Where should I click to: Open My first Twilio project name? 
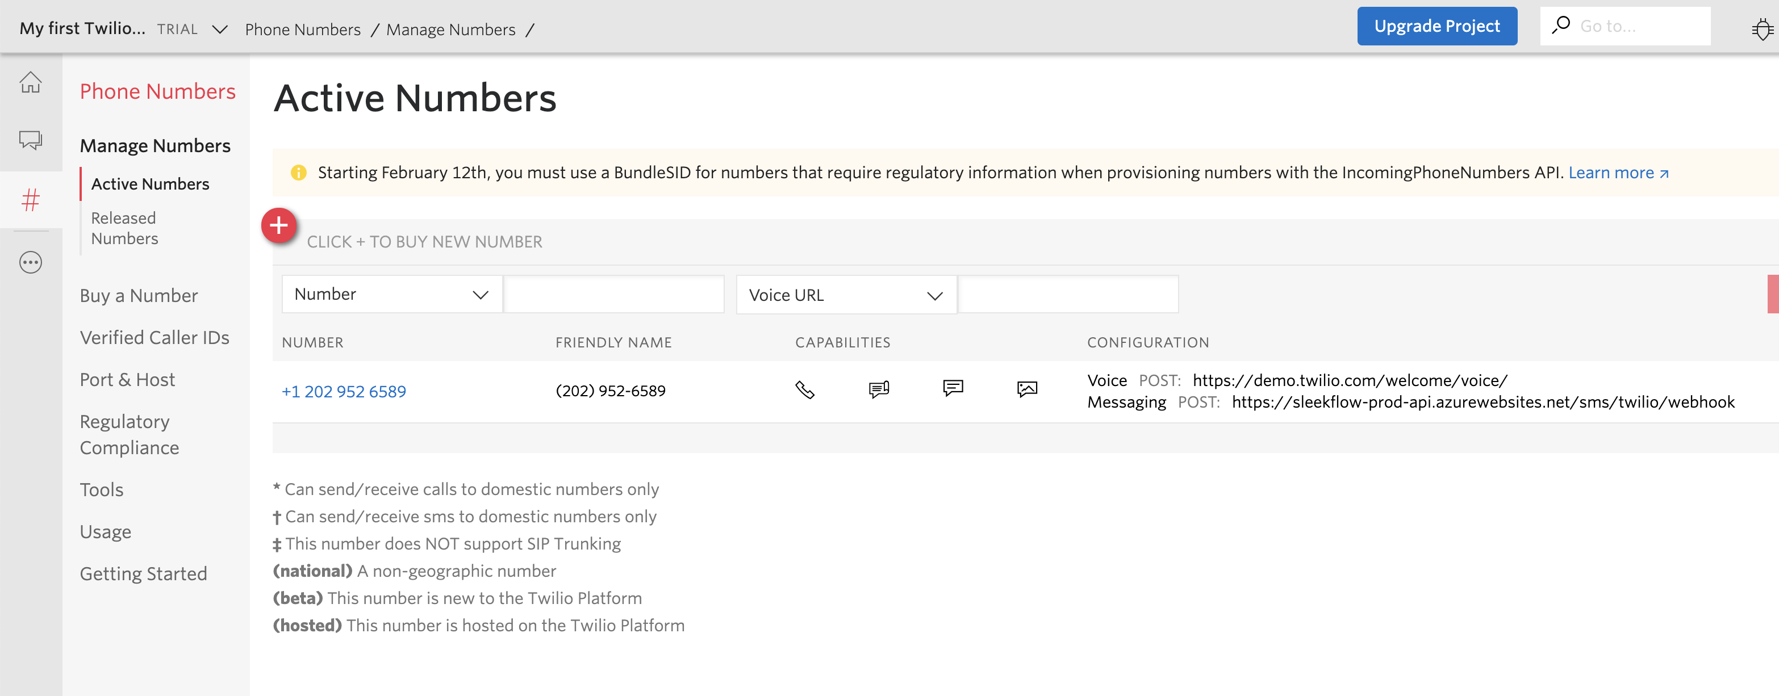point(82,28)
